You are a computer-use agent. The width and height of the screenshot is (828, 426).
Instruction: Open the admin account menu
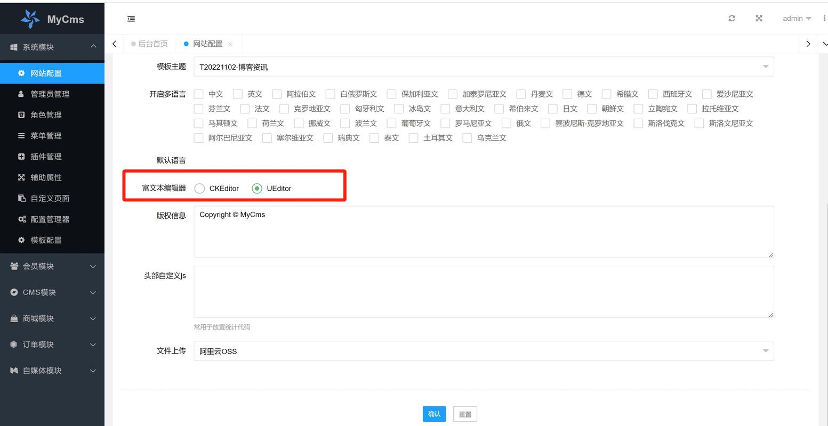pos(796,18)
